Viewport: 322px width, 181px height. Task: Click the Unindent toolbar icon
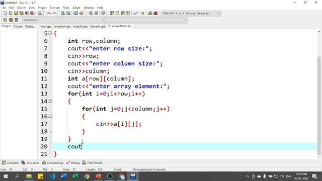click(96, 14)
